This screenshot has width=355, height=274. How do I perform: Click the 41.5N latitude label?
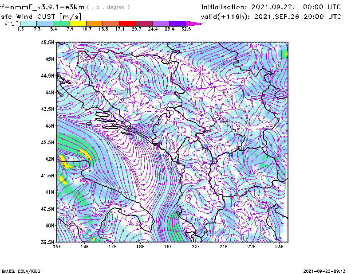pyautogui.click(x=48, y=176)
